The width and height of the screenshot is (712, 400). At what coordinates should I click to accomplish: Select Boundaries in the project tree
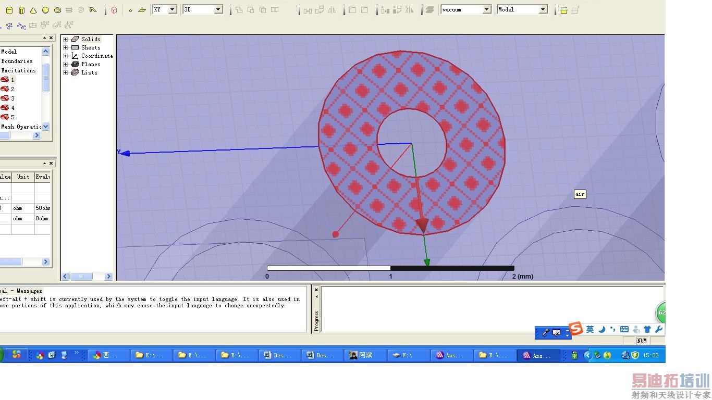17,61
